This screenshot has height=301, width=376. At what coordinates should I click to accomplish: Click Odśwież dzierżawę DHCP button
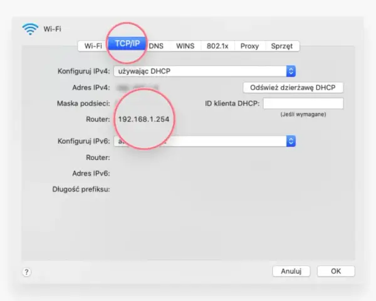(293, 88)
